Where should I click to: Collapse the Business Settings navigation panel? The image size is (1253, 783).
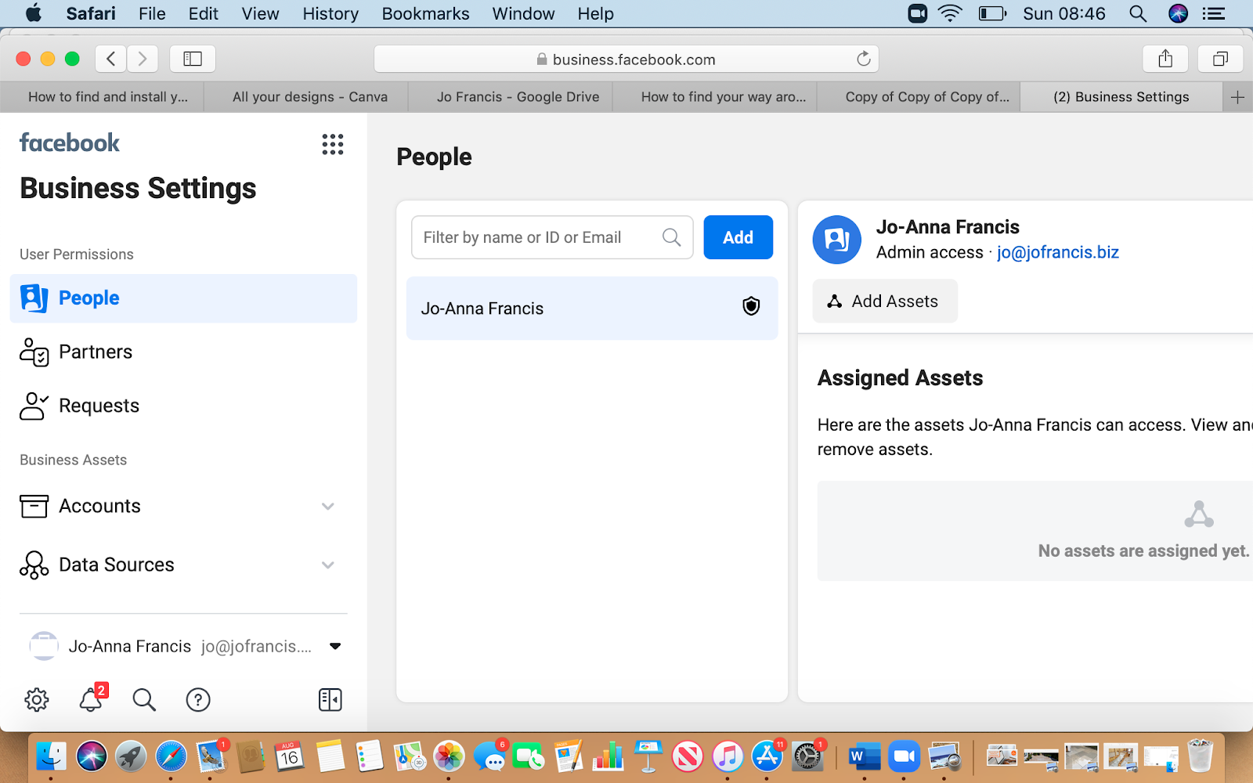point(330,699)
